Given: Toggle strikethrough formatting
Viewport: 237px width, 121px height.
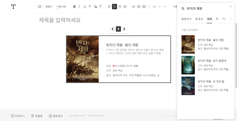Looking at the screenshot, I should [90, 7].
